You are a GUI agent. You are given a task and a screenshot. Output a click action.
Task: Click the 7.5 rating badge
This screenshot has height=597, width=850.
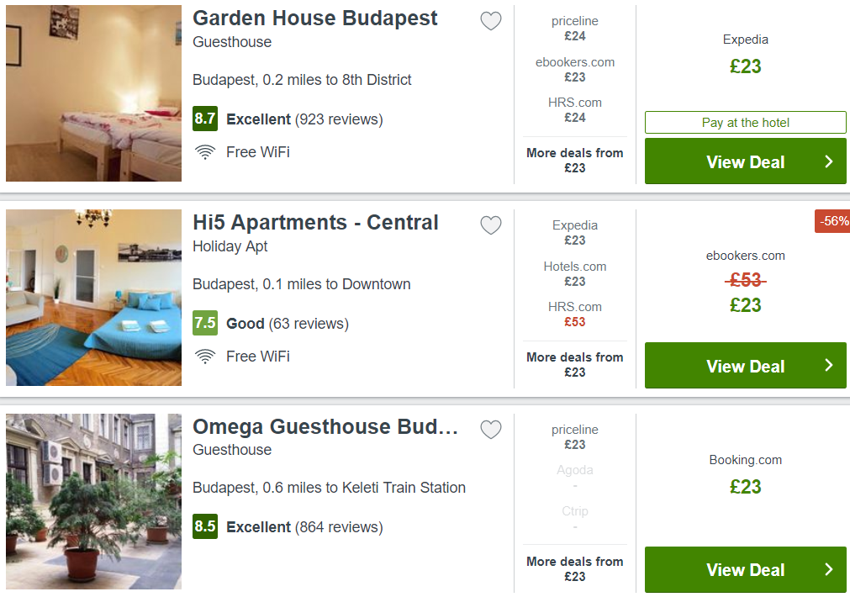[205, 323]
